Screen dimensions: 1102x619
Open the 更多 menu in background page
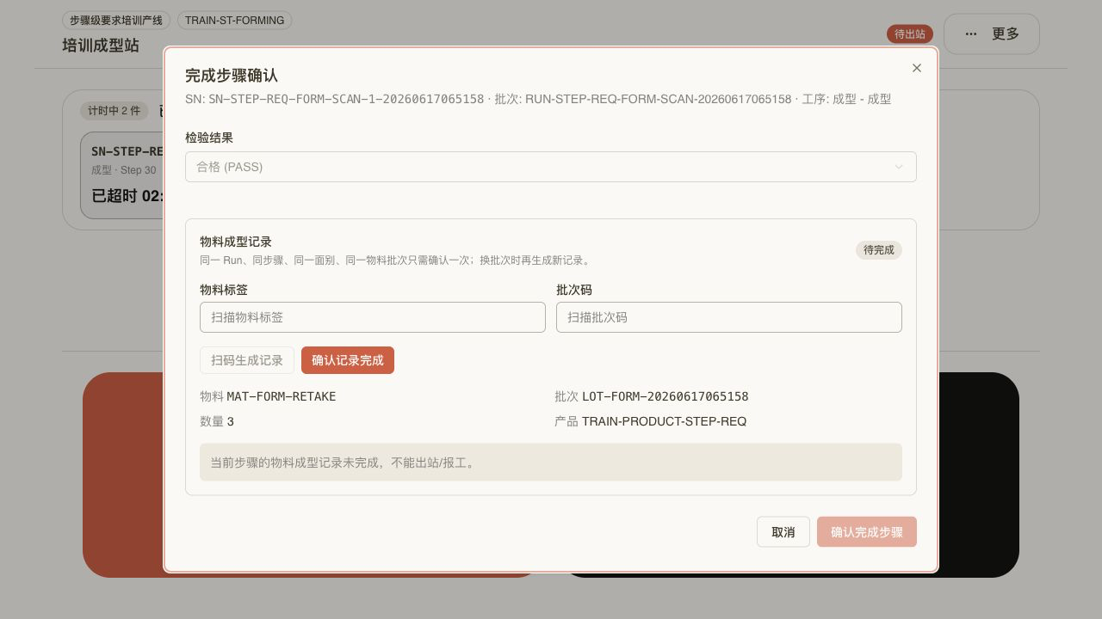(992, 34)
